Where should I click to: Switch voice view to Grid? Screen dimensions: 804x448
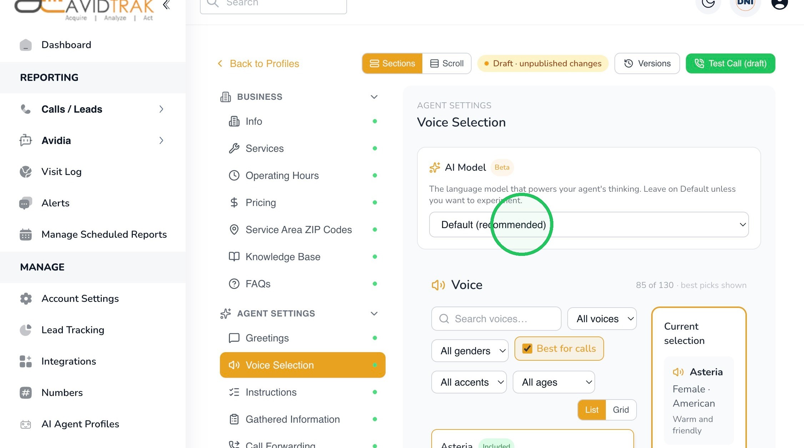(621, 410)
